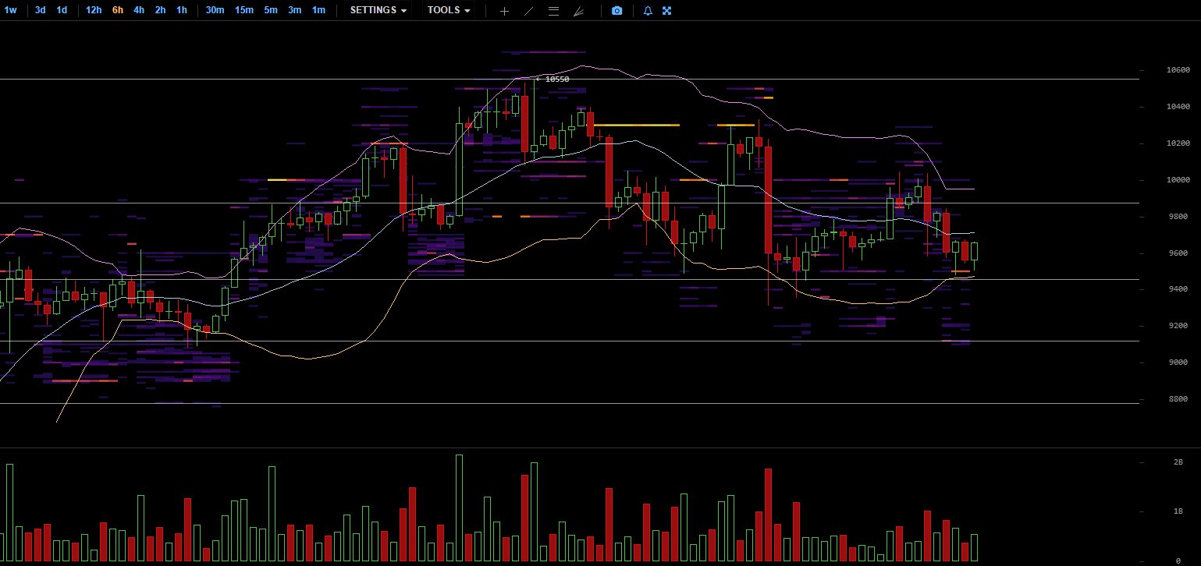Select the active 6h timeframe
Image resolution: width=1201 pixels, height=566 pixels.
tap(117, 11)
